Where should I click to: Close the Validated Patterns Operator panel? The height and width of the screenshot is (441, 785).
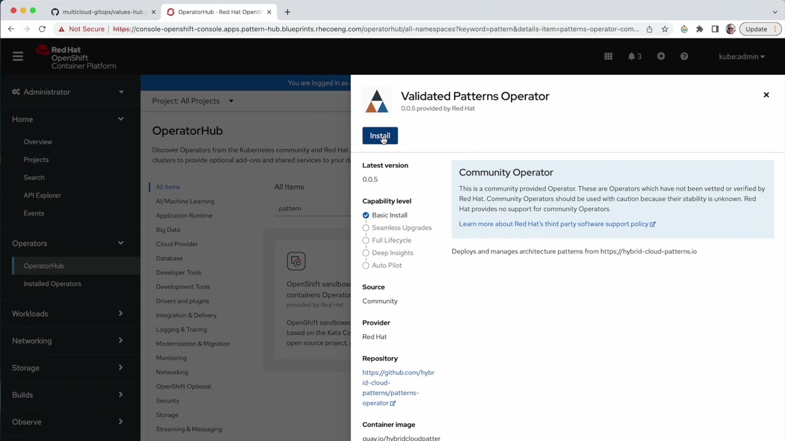click(x=766, y=95)
